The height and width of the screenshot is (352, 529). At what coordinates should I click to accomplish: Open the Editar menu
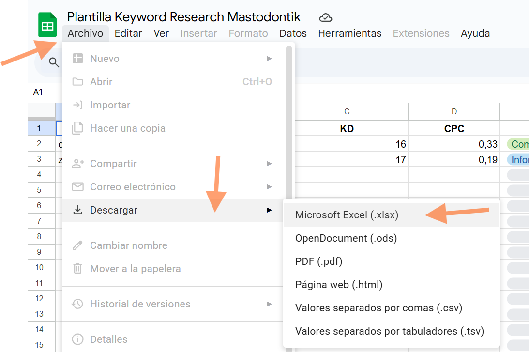128,33
